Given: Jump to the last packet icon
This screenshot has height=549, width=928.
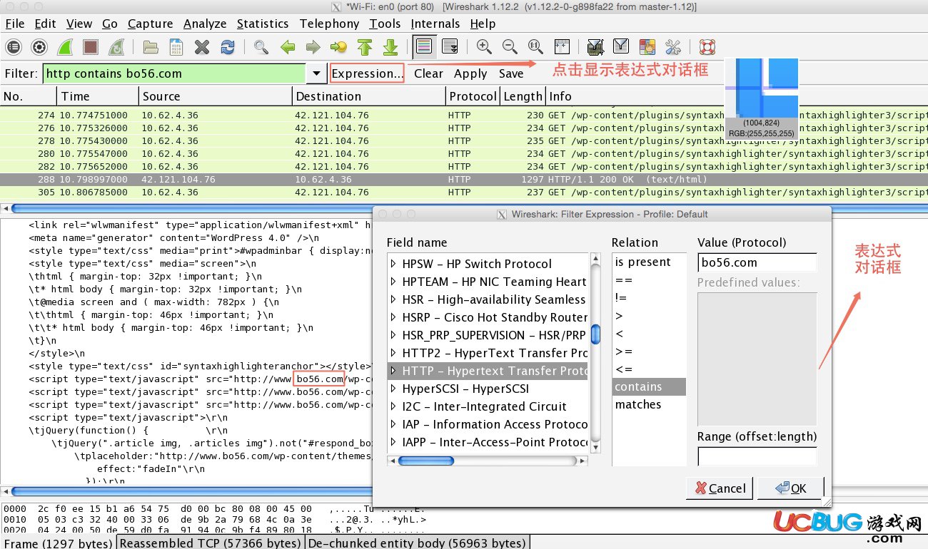Looking at the screenshot, I should tap(390, 47).
